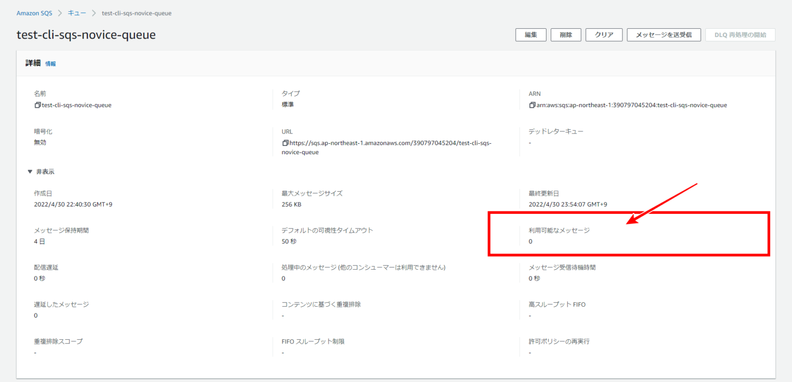Screen dimensions: 792x382
Task: Click the copy icon beside the ARN
Action: click(532, 105)
